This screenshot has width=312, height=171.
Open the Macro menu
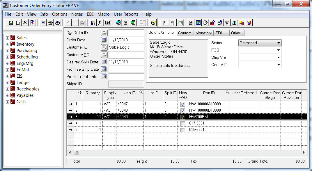[104, 14]
